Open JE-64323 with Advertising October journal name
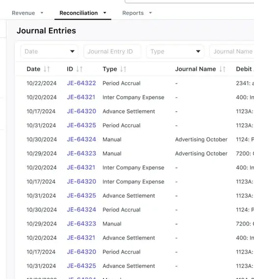The height and width of the screenshot is (279, 254). click(x=81, y=153)
